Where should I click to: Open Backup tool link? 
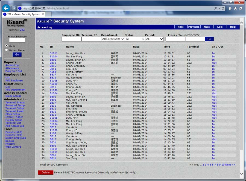tap(10, 141)
